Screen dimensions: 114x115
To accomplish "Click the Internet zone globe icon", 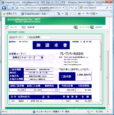I will [x=34, y=112].
